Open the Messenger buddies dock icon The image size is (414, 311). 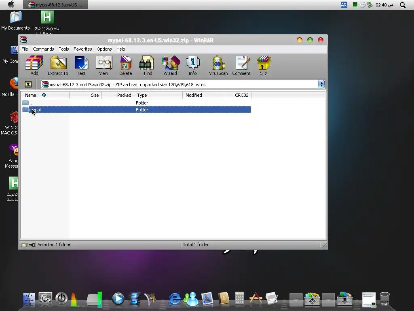coord(191,299)
